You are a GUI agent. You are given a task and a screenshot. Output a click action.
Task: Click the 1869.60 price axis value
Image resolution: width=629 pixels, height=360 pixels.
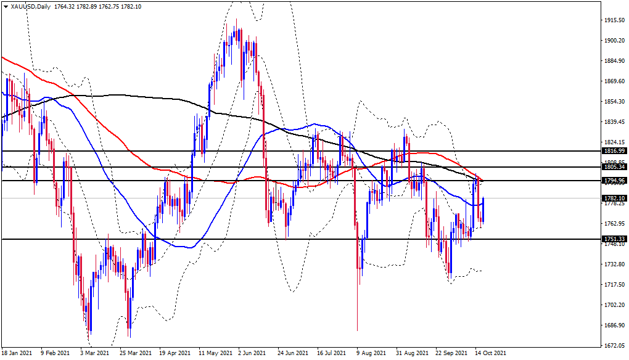[x=615, y=81]
